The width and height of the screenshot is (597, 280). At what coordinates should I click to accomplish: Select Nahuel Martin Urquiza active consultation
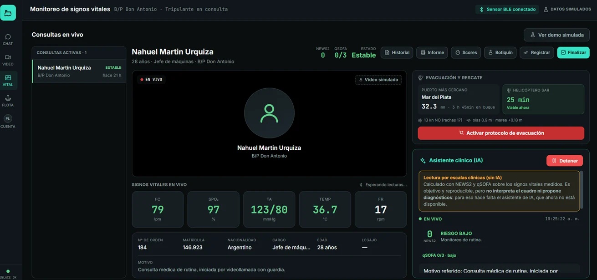79,71
